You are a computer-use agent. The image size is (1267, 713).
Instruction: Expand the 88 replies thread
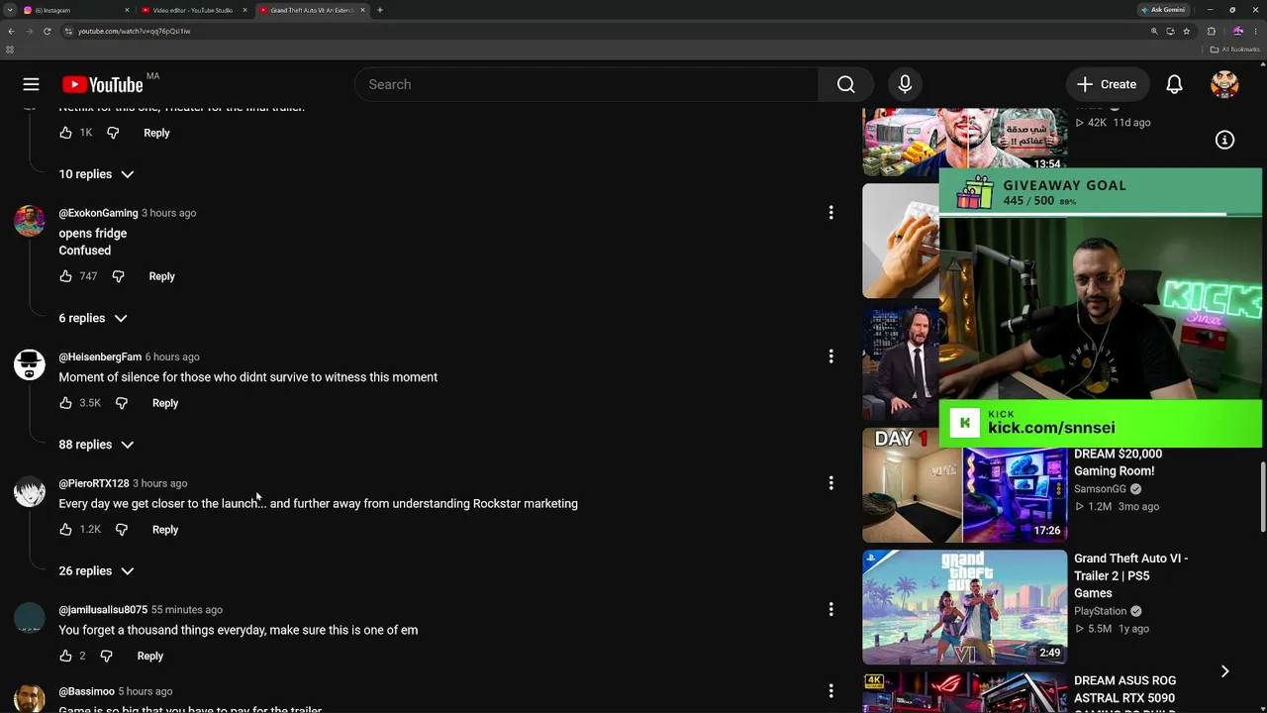coord(96,445)
